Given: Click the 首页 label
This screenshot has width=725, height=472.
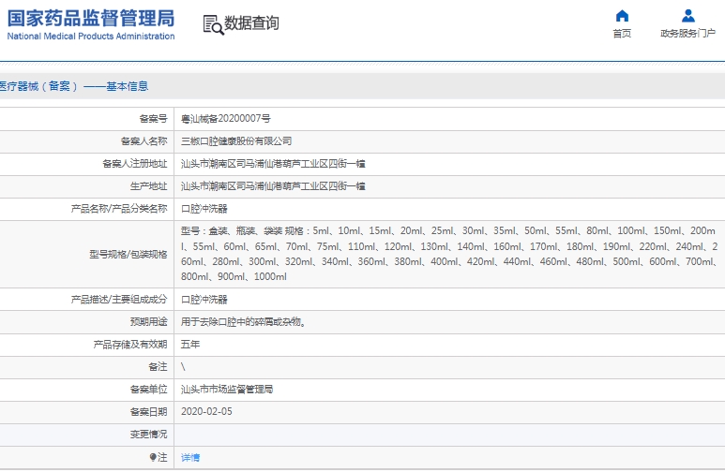Looking at the screenshot, I should click(x=622, y=34).
